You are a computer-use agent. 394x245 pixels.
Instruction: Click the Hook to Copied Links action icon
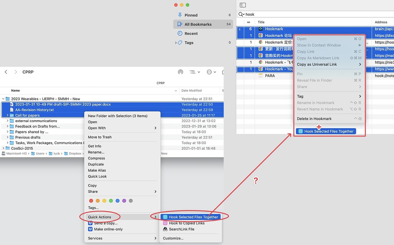click(x=165, y=223)
